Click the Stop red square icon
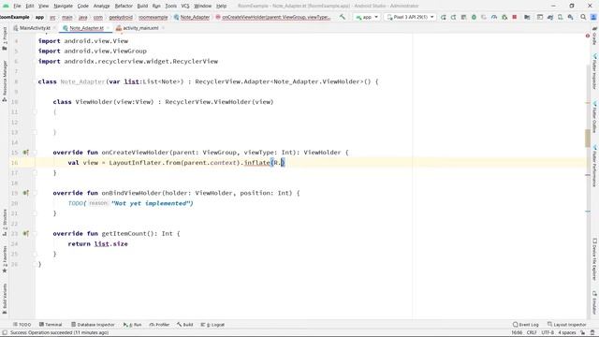The height and width of the screenshot is (337, 599). click(x=515, y=17)
